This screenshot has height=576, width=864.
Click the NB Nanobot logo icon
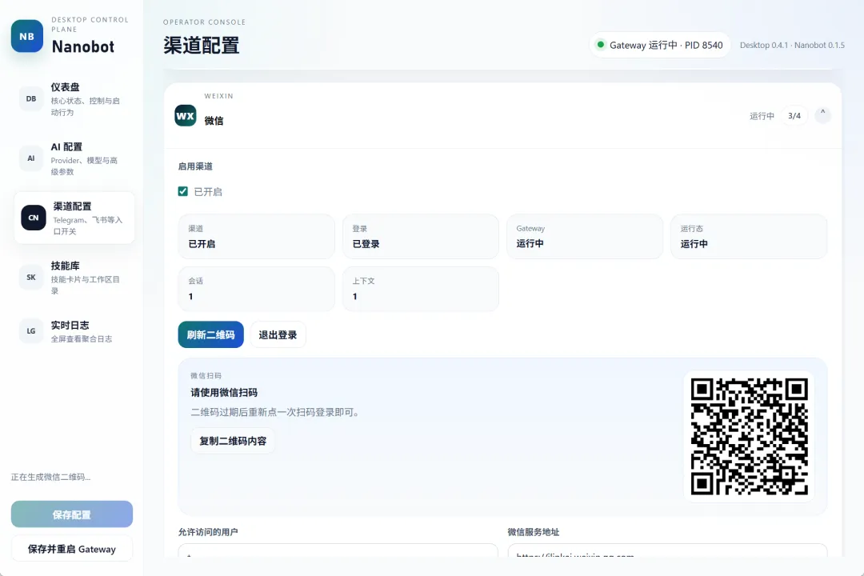(x=27, y=36)
